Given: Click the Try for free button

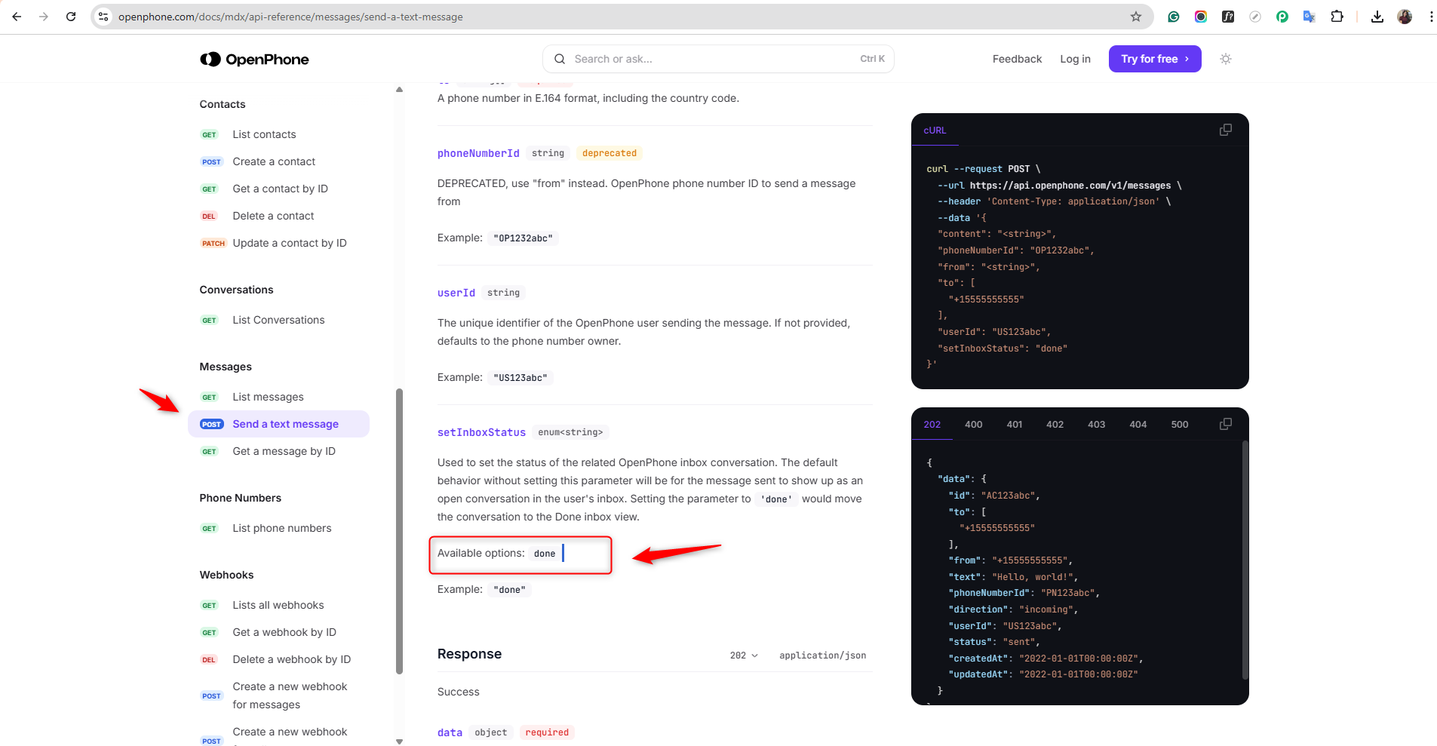Looking at the screenshot, I should tap(1155, 59).
